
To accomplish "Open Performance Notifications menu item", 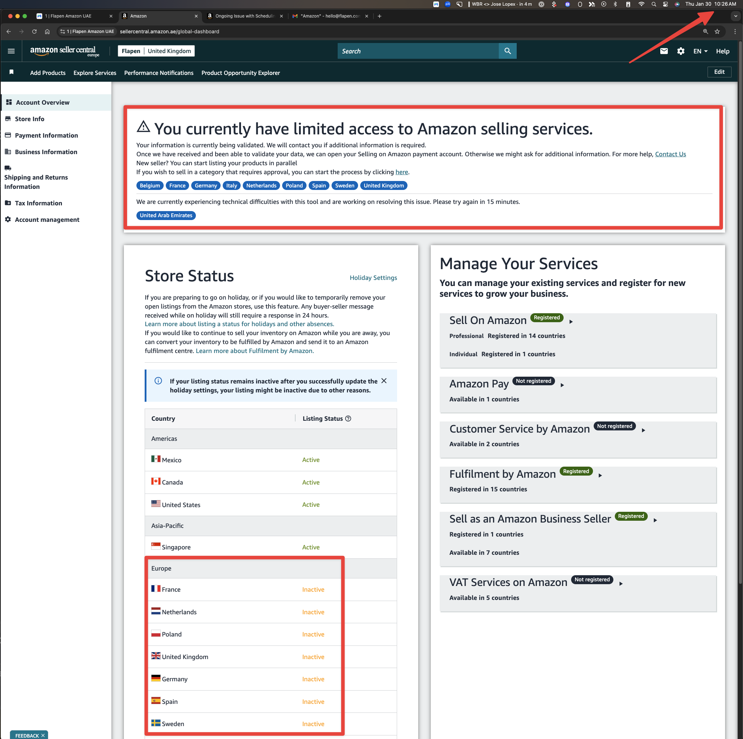I will [x=158, y=73].
